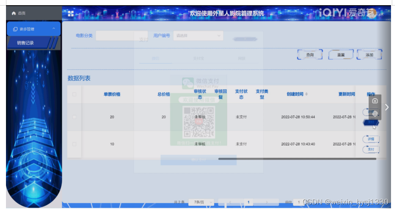395x210 pixels.
Task: Click the 数据列表 heading
Action: [79, 78]
